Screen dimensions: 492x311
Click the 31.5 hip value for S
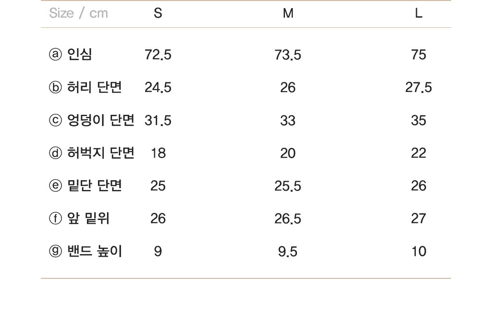tap(158, 120)
